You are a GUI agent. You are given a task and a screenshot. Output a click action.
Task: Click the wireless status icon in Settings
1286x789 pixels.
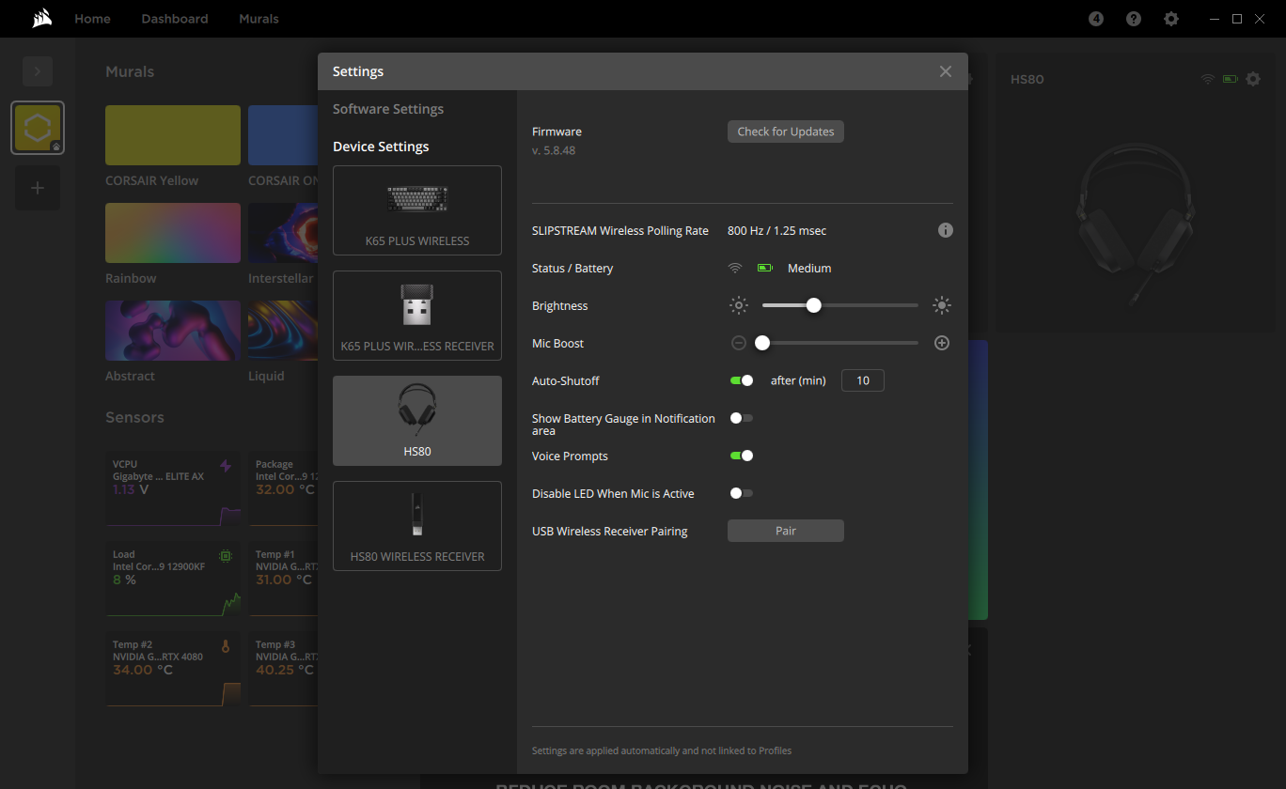coord(735,268)
